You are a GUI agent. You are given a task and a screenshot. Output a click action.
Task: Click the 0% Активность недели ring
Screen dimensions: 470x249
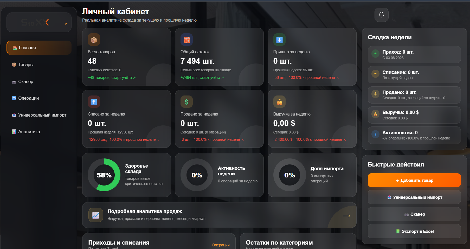pyautogui.click(x=197, y=175)
